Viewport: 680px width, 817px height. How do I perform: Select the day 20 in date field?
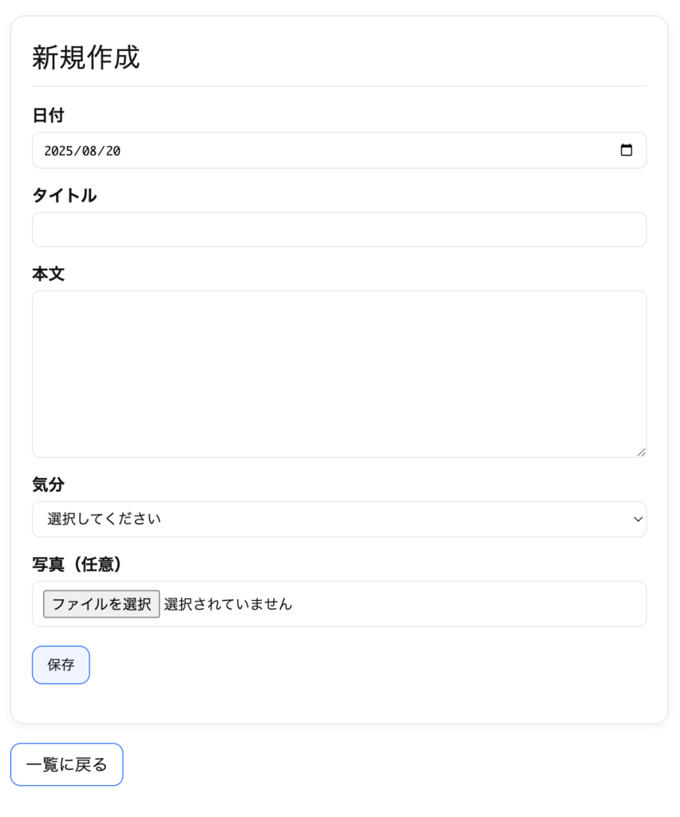pos(113,151)
